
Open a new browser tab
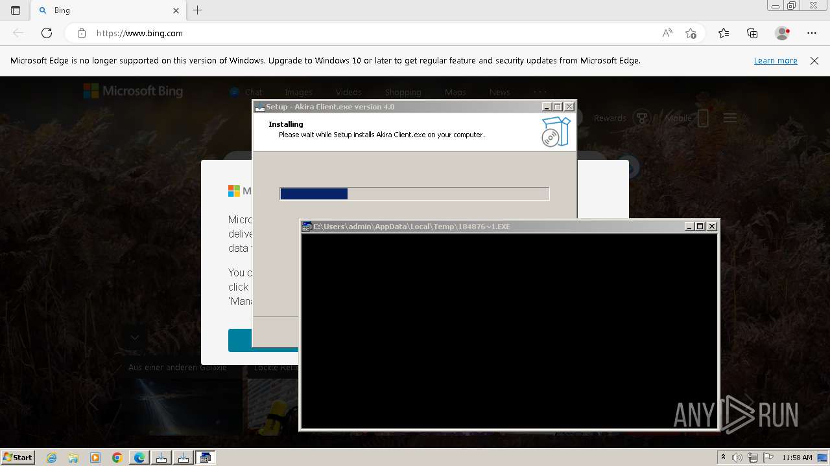pyautogui.click(x=198, y=10)
